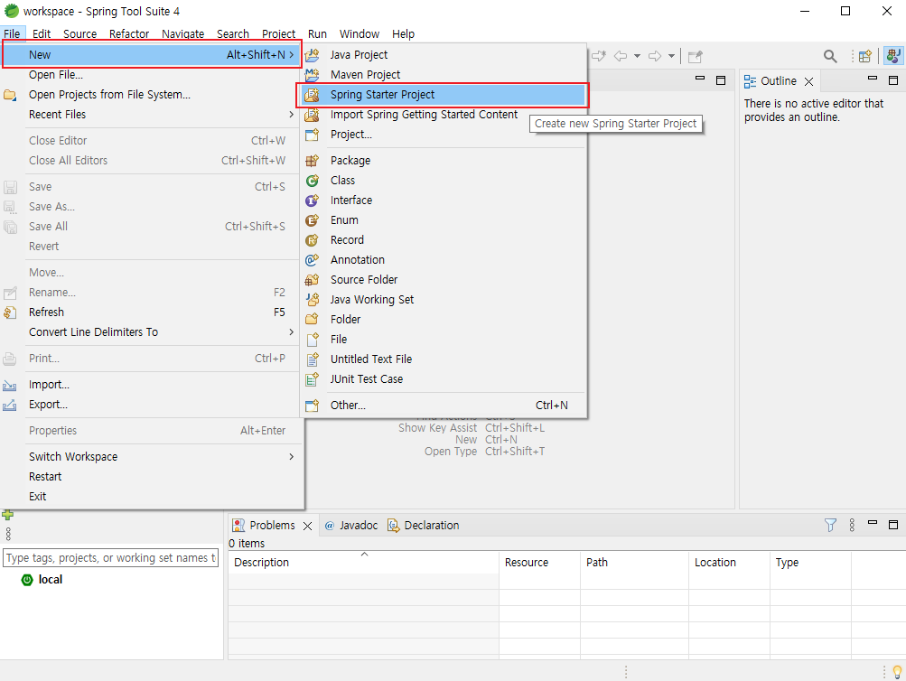This screenshot has width=906, height=681.
Task: Click the back navigation arrow icon
Action: (x=621, y=56)
